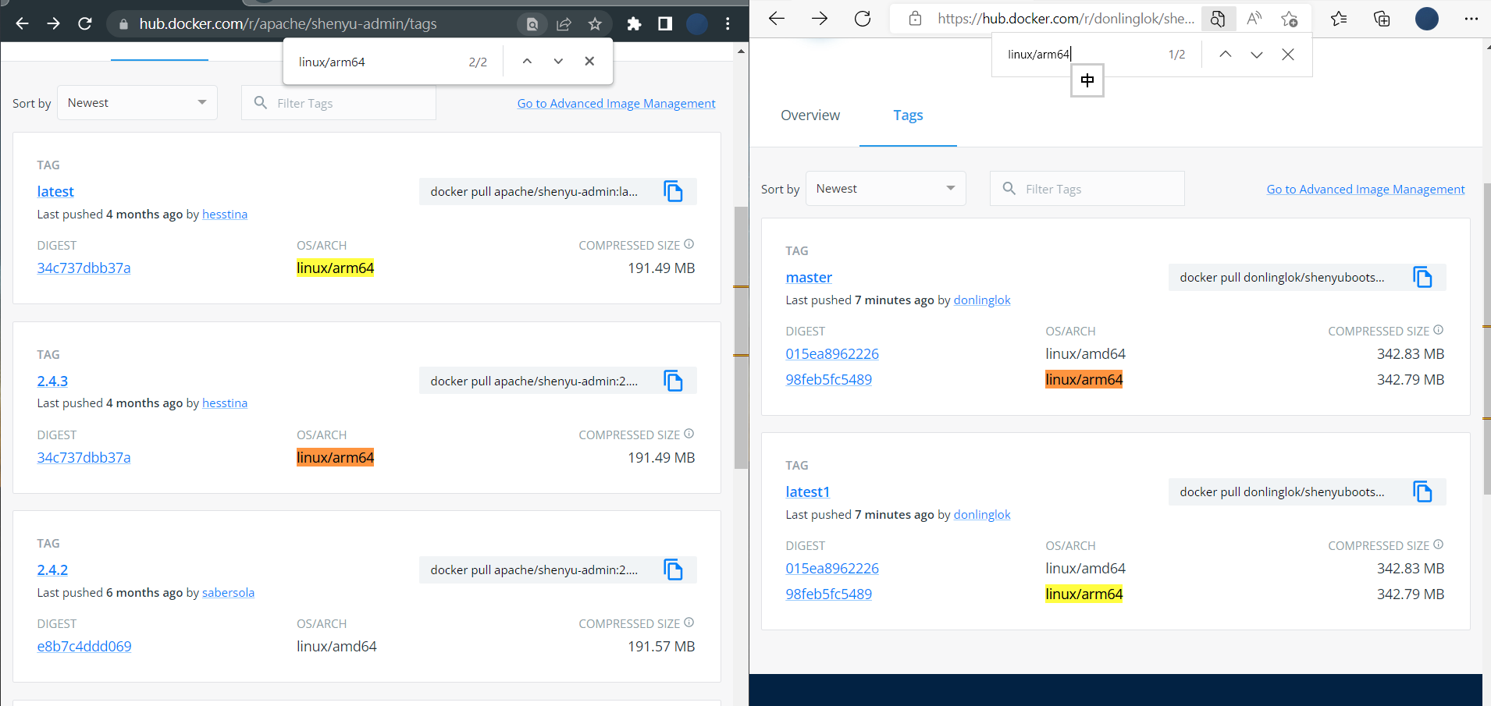Image resolution: width=1491 pixels, height=706 pixels.
Task: Open the latest1 tag link
Action: pos(807,492)
